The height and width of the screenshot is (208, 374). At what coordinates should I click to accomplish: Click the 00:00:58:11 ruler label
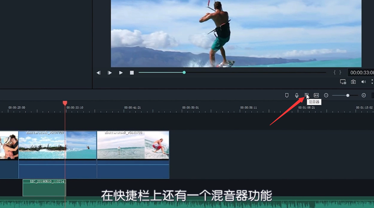pyautogui.click(x=249, y=108)
